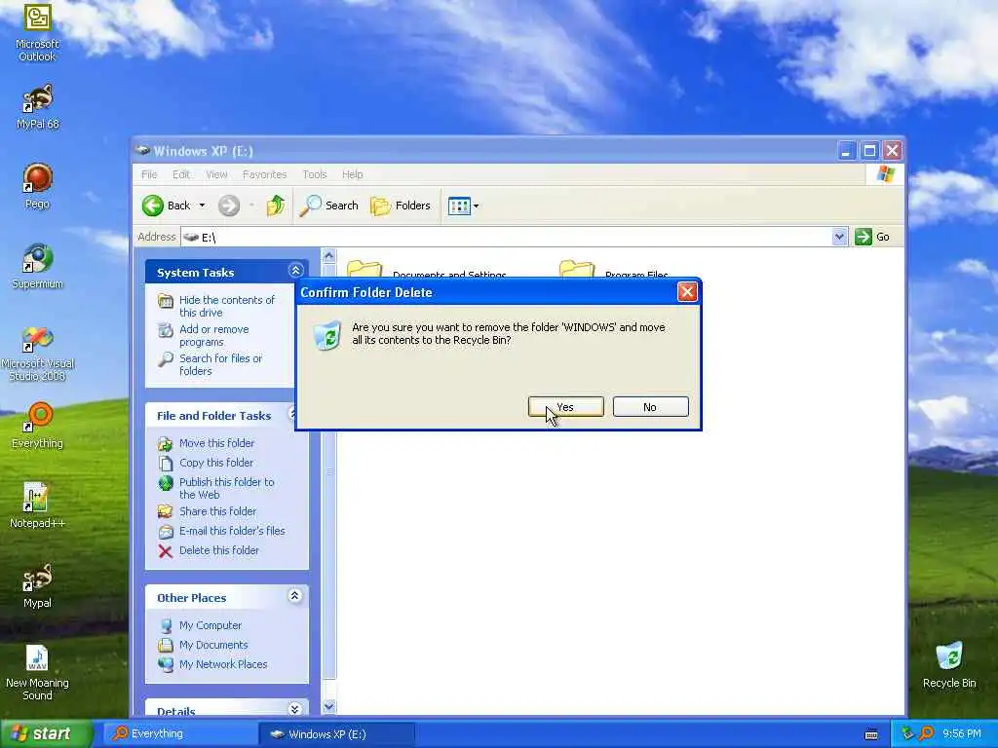The width and height of the screenshot is (998, 748).
Task: Collapse the System Tasks panel
Action: [295, 271]
